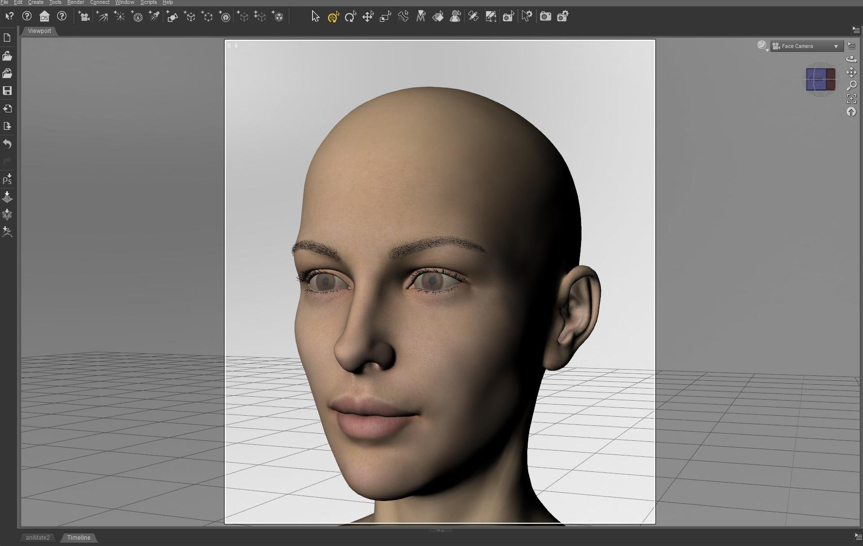
Task: Select the ActivePose bone tool
Action: tap(403, 16)
